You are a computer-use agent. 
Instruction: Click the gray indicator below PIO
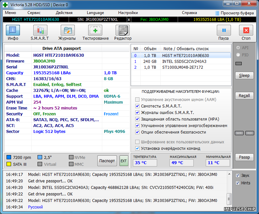click(x=238, y=64)
